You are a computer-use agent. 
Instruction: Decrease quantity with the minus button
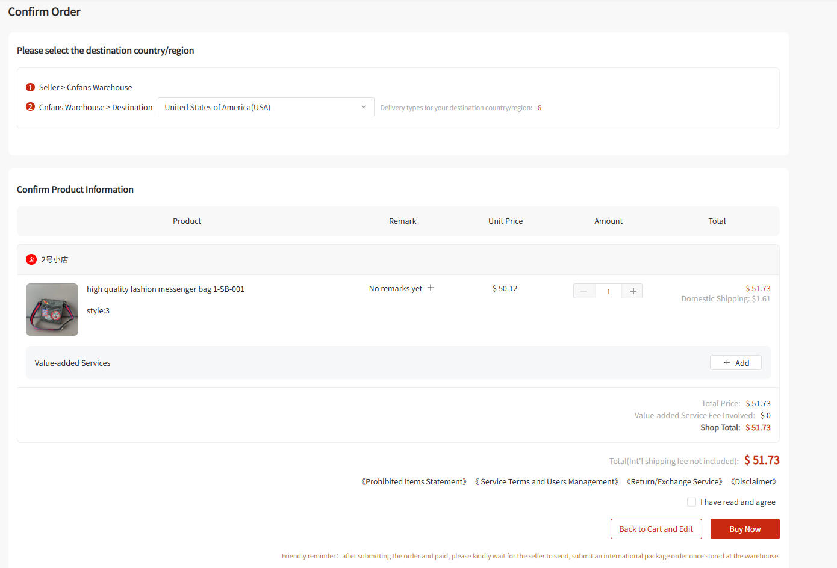coord(583,291)
